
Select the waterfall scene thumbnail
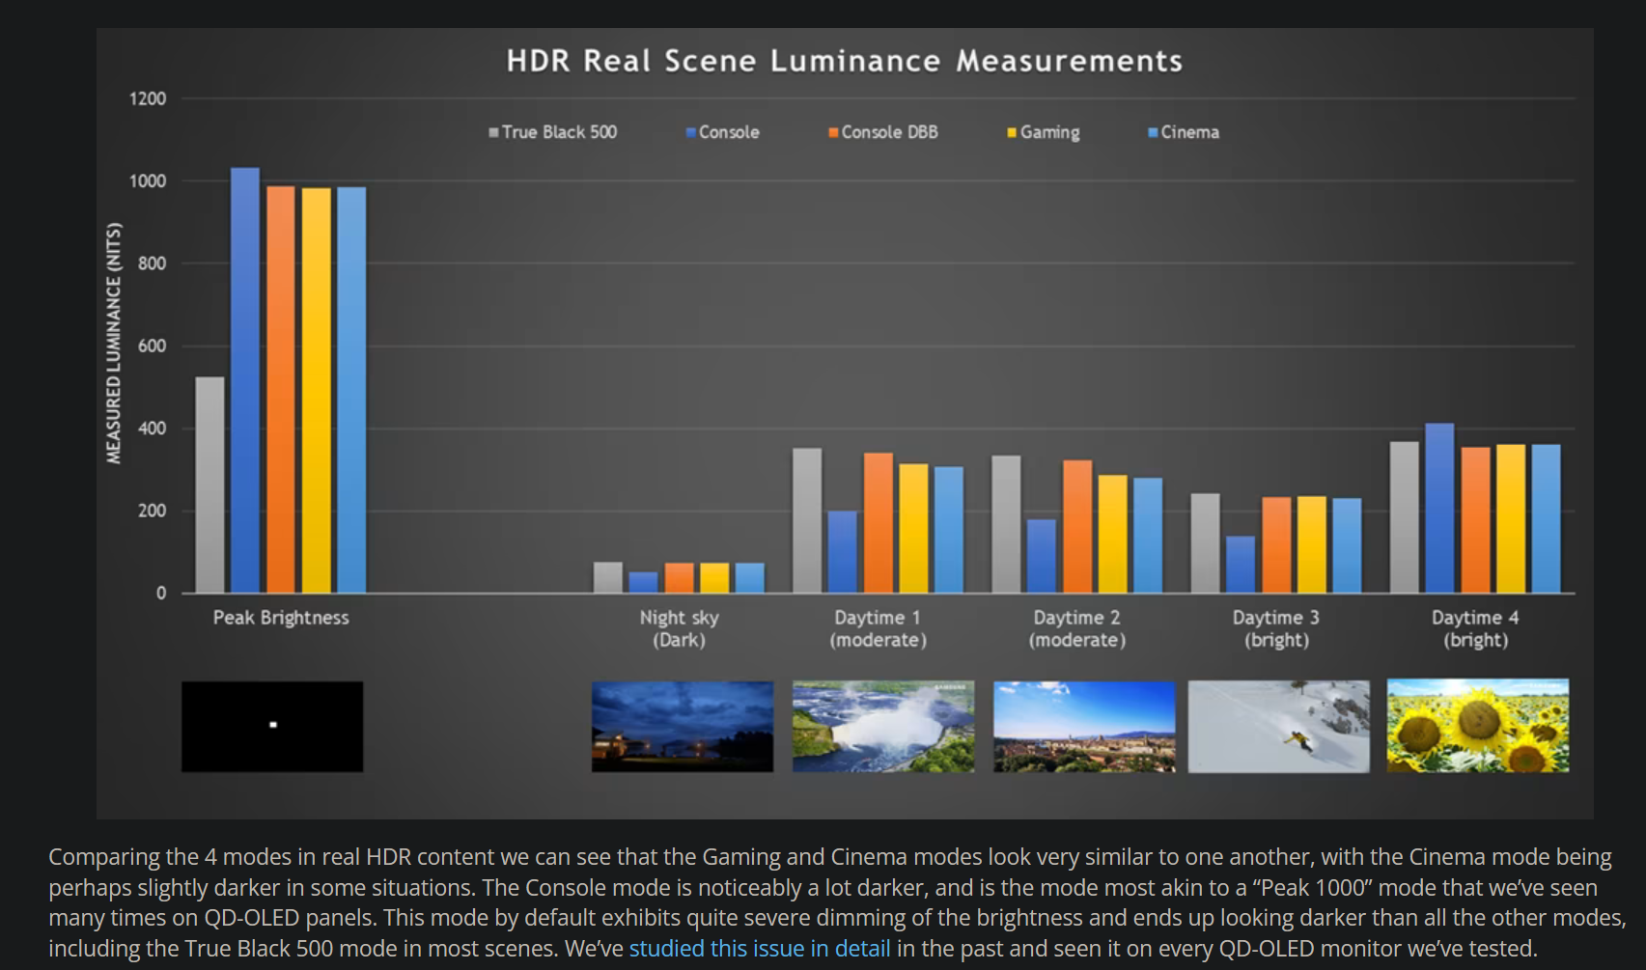882,726
